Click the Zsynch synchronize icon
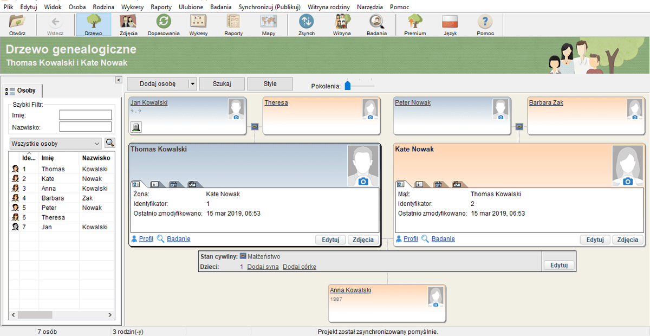Screen dimensions: 650x336 coord(306,24)
